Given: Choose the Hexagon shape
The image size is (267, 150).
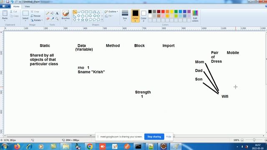Looking at the screenshot, I should tap(86, 16).
